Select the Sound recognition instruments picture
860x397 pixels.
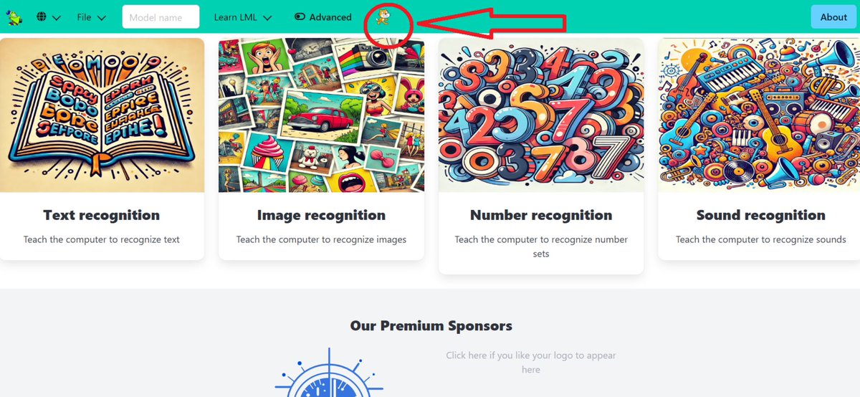click(759, 115)
